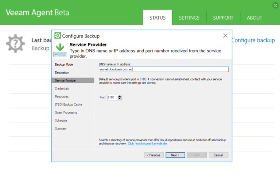Click the Configure Backup green gear icon

coord(58,36)
